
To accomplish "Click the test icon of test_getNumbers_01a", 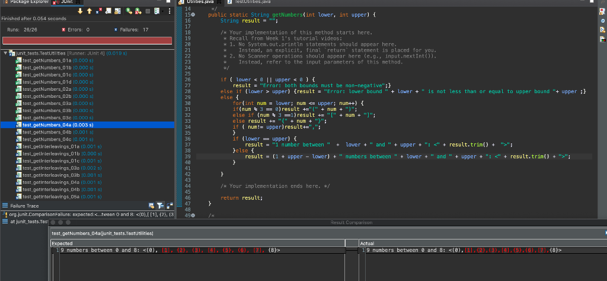I will coord(18,60).
